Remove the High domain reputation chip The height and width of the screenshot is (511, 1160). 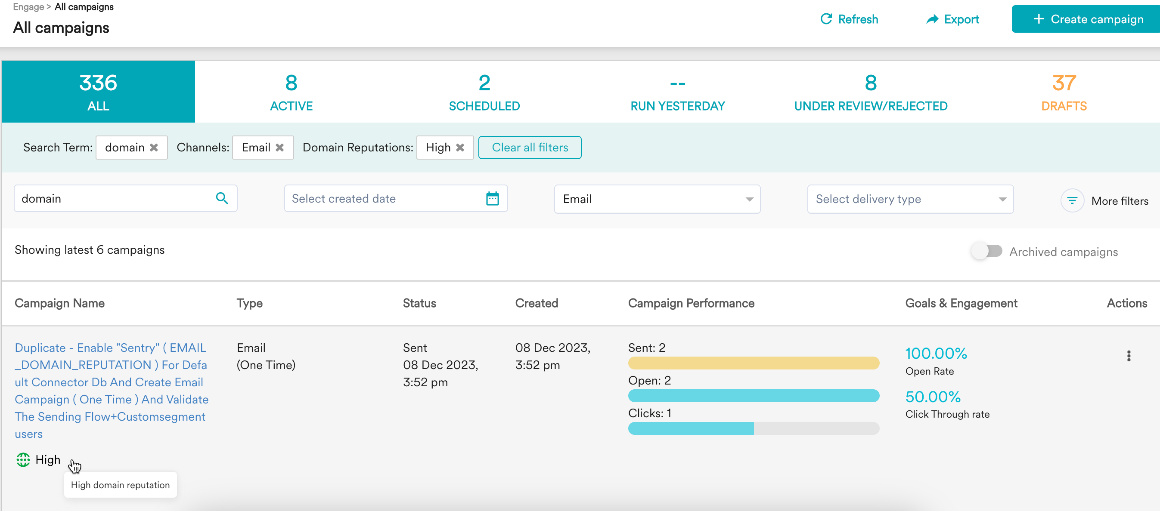tap(460, 148)
